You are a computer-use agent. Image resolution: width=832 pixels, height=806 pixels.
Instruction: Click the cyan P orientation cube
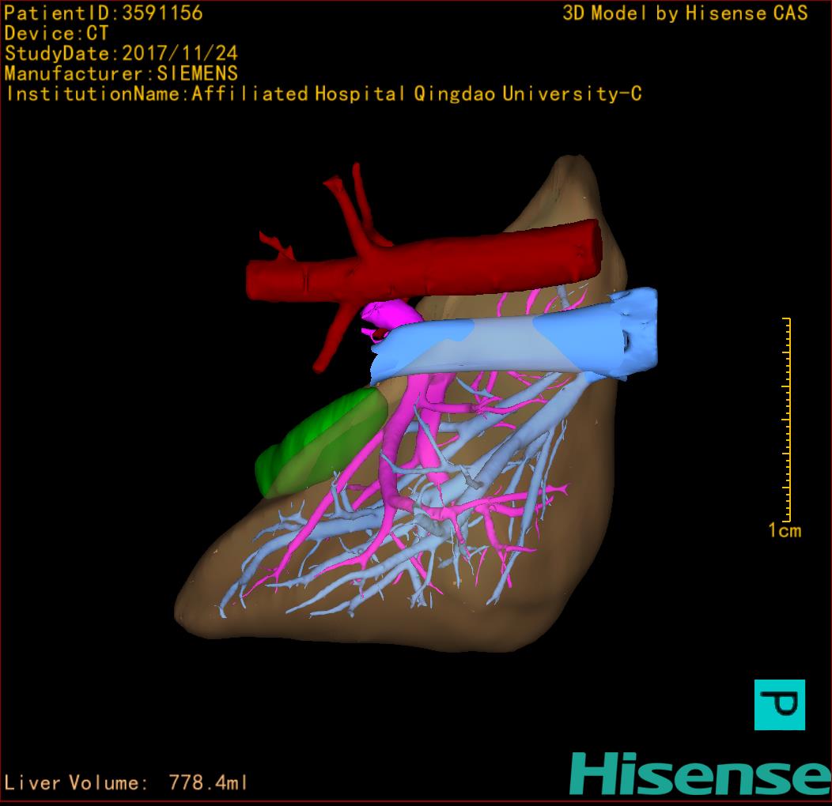[780, 705]
